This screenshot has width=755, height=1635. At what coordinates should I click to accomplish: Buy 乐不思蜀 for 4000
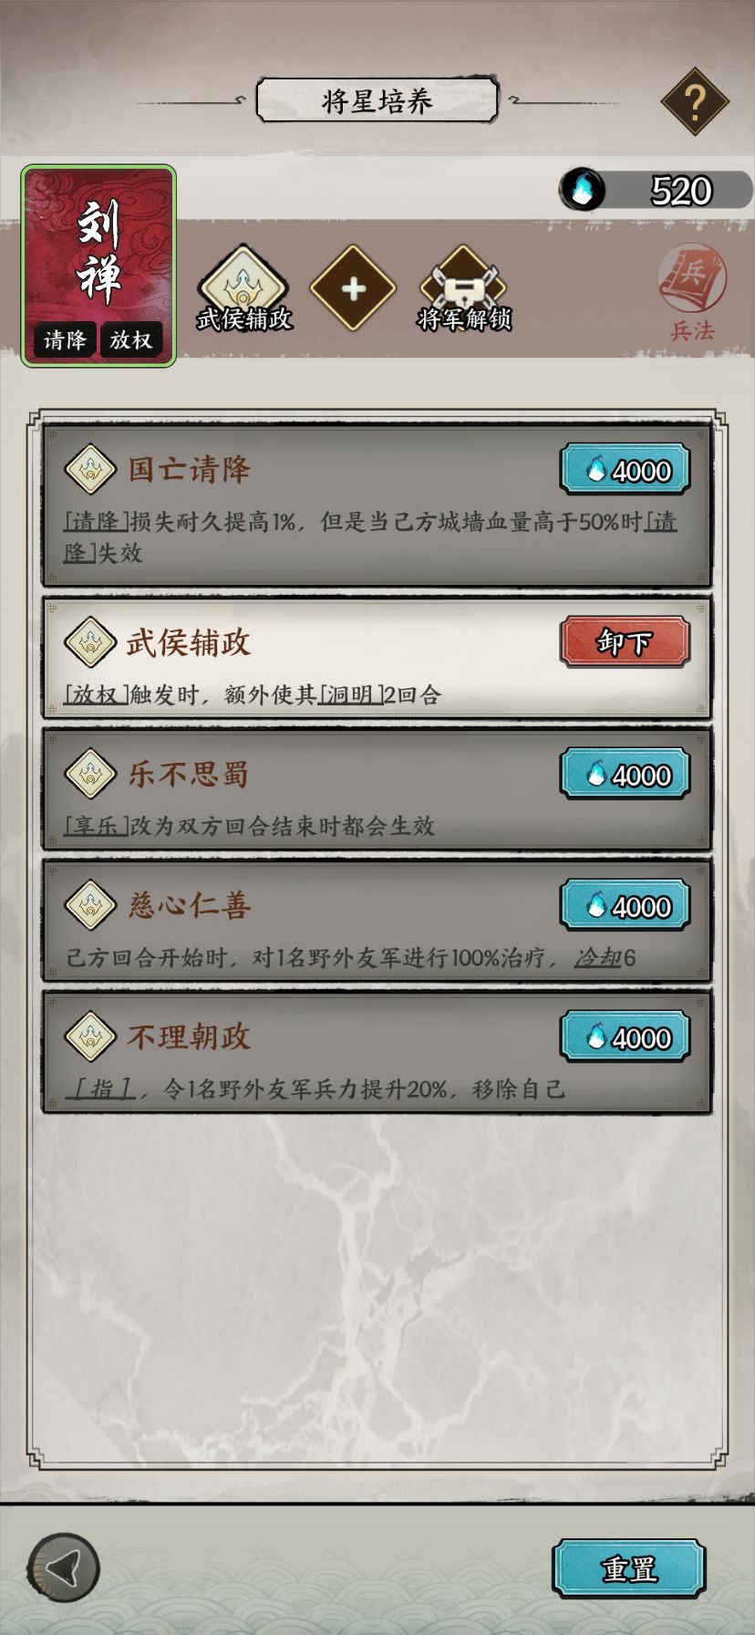tap(625, 775)
